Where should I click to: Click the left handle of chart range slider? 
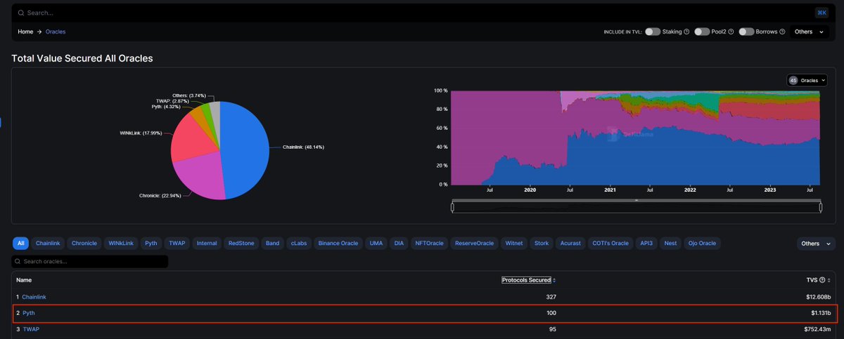[453, 207]
